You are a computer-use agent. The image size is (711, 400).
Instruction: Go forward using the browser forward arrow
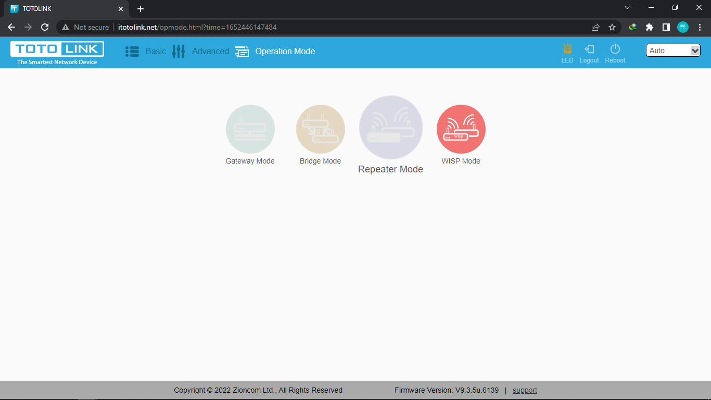[28, 27]
